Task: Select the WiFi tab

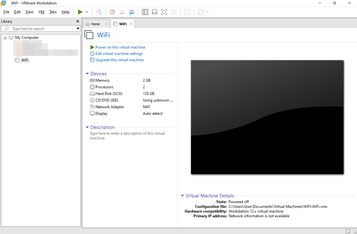Action: 123,24
